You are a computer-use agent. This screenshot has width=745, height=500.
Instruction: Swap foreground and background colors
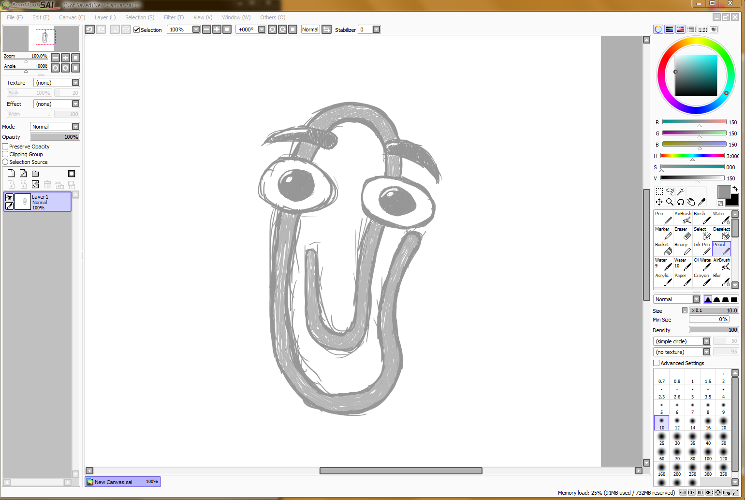[x=735, y=189]
